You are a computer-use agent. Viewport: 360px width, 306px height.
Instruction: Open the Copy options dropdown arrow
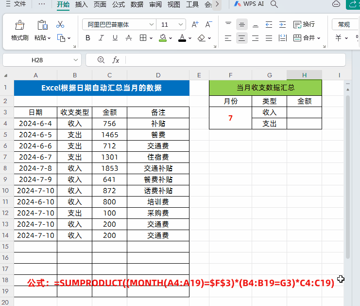(69, 38)
